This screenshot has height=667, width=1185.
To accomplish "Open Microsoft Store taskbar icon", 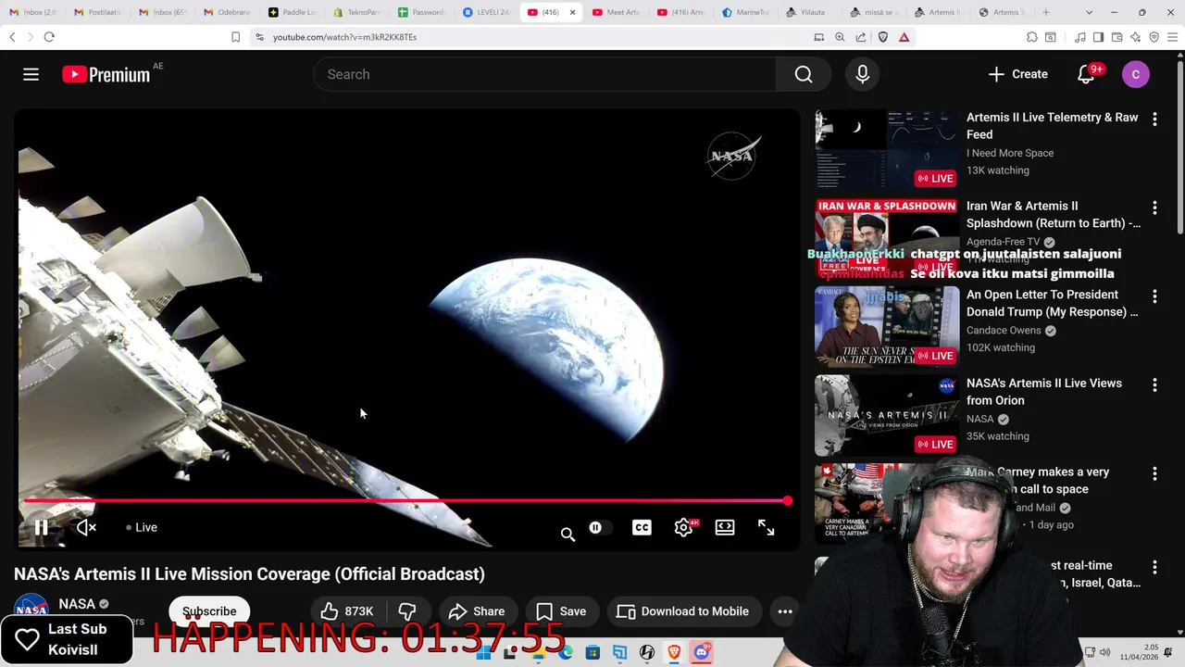I will pyautogui.click(x=592, y=653).
